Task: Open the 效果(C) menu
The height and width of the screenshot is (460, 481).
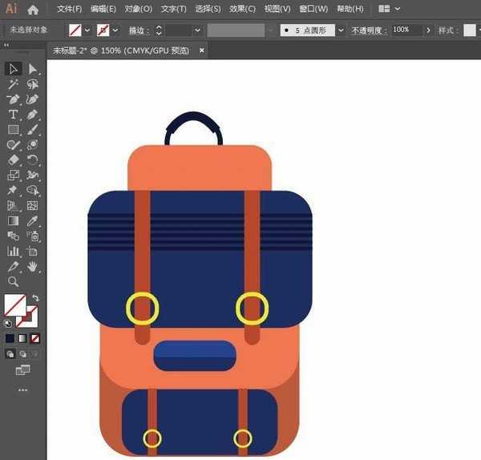Action: point(241,10)
